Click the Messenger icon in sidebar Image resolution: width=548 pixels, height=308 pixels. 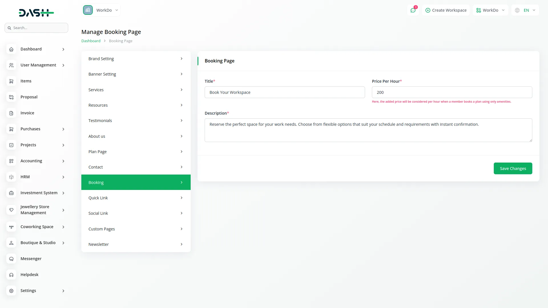pos(11,259)
